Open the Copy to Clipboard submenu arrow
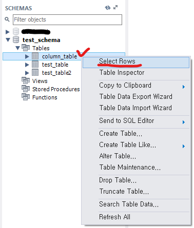194x228 pixels. 184,87
